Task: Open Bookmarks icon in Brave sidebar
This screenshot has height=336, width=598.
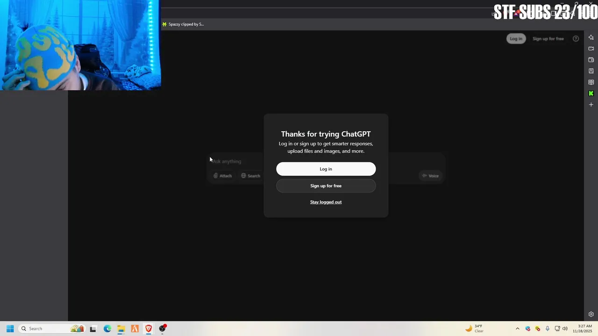Action: click(x=591, y=71)
